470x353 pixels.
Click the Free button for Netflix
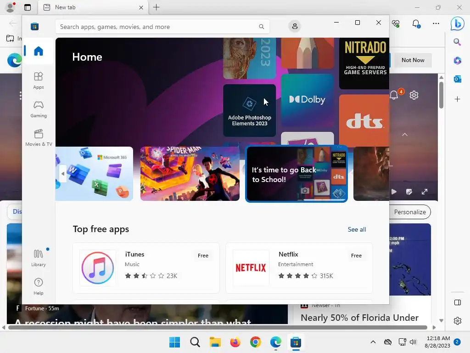pos(356,256)
